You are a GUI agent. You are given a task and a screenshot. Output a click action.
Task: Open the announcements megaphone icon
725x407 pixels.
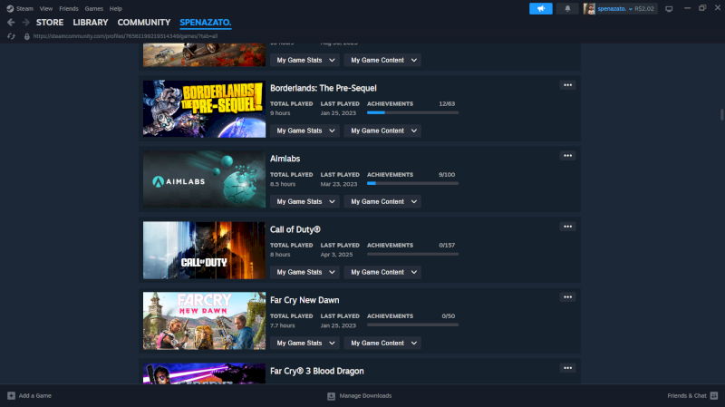click(540, 8)
